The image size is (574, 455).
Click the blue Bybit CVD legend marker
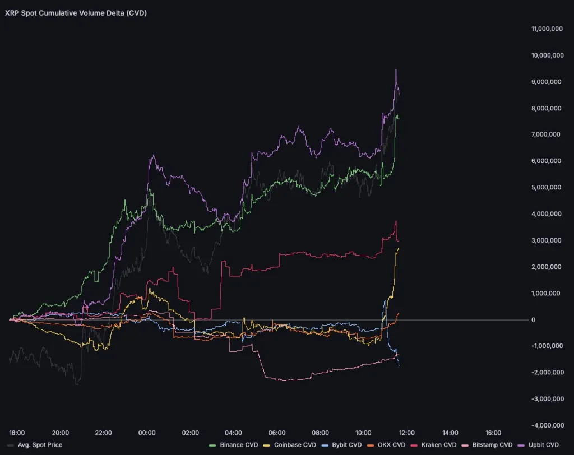tap(325, 445)
